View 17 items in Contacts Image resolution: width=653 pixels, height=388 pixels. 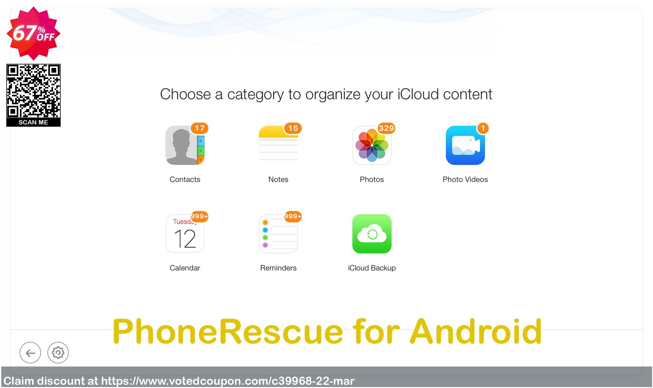tap(185, 145)
